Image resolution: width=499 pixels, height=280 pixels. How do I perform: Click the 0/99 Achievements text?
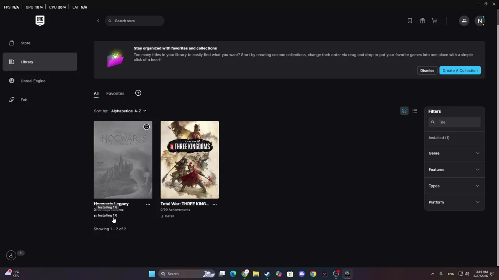pos(175,210)
